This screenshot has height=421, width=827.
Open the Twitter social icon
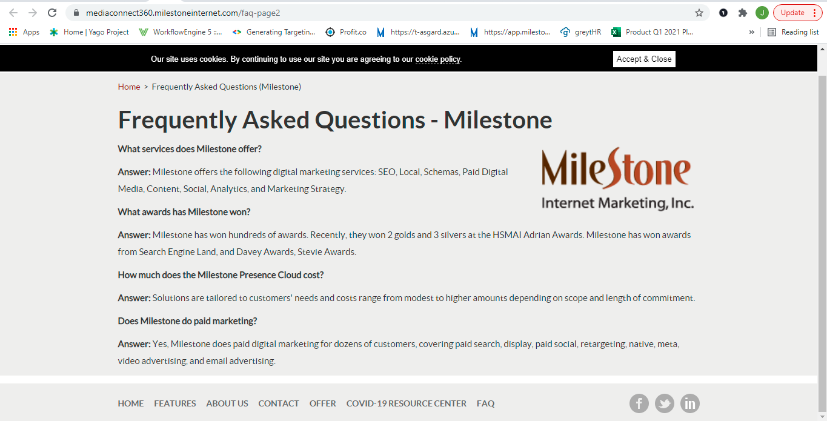click(665, 403)
